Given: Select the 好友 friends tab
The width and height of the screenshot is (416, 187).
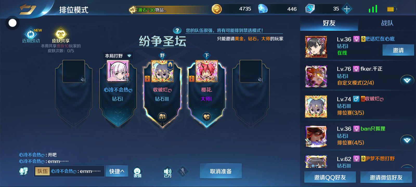Looking at the screenshot, I should [329, 23].
